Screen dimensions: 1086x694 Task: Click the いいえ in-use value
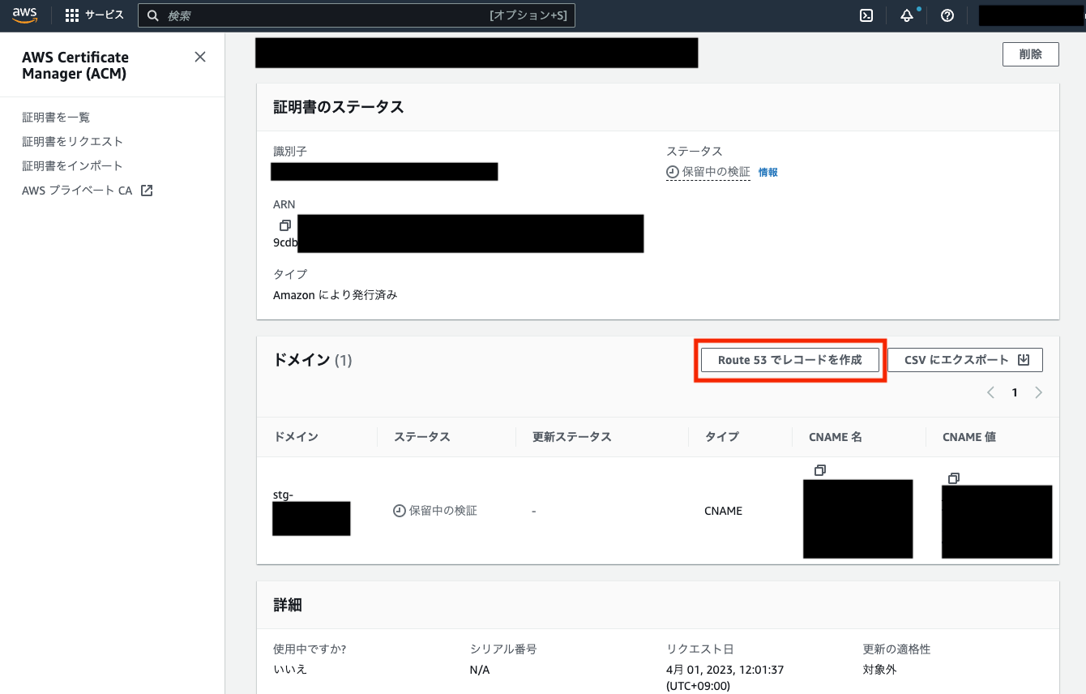tap(290, 670)
